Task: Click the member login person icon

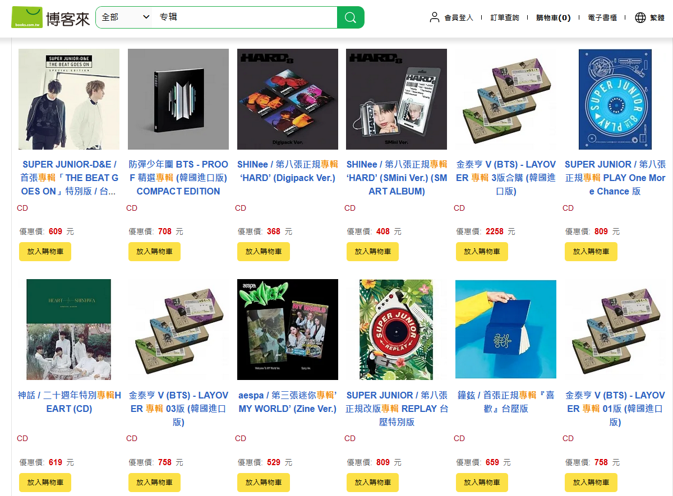Action: pos(435,17)
